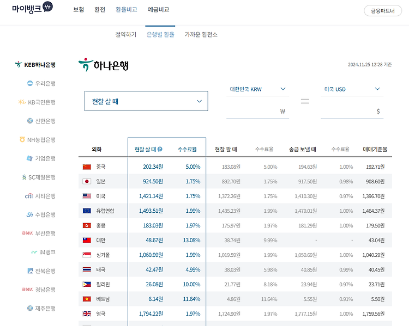
Task: Open the 미국 USD currency dropdown
Action: pos(352,89)
